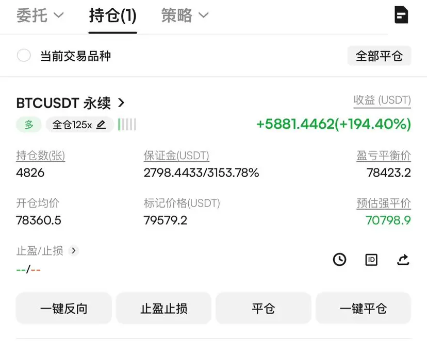Tap the --/-- take-profit stop-loss value

tap(28, 270)
